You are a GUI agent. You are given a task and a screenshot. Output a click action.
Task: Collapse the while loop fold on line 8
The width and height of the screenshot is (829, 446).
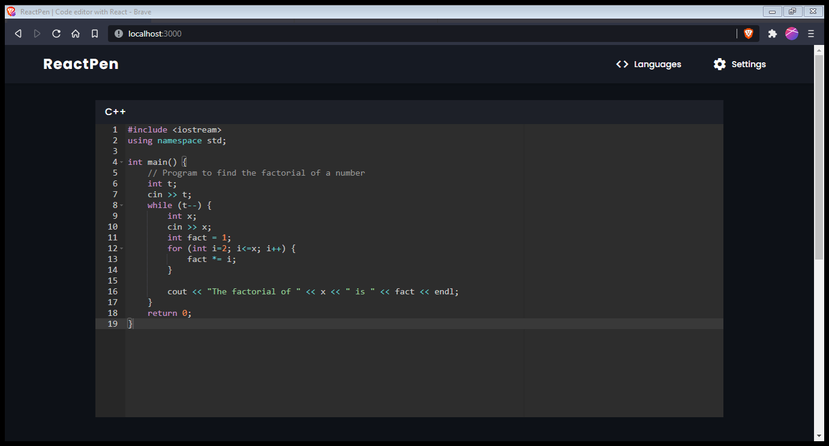point(121,205)
